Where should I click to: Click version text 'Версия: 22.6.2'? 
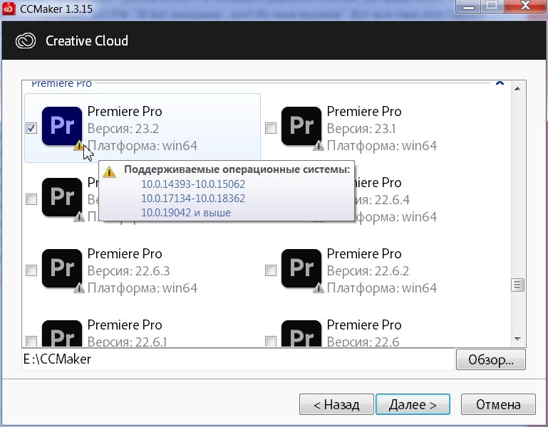(368, 271)
